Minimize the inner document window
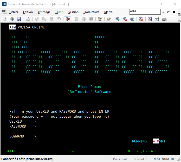181x162 pixels. [x=163, y=12]
